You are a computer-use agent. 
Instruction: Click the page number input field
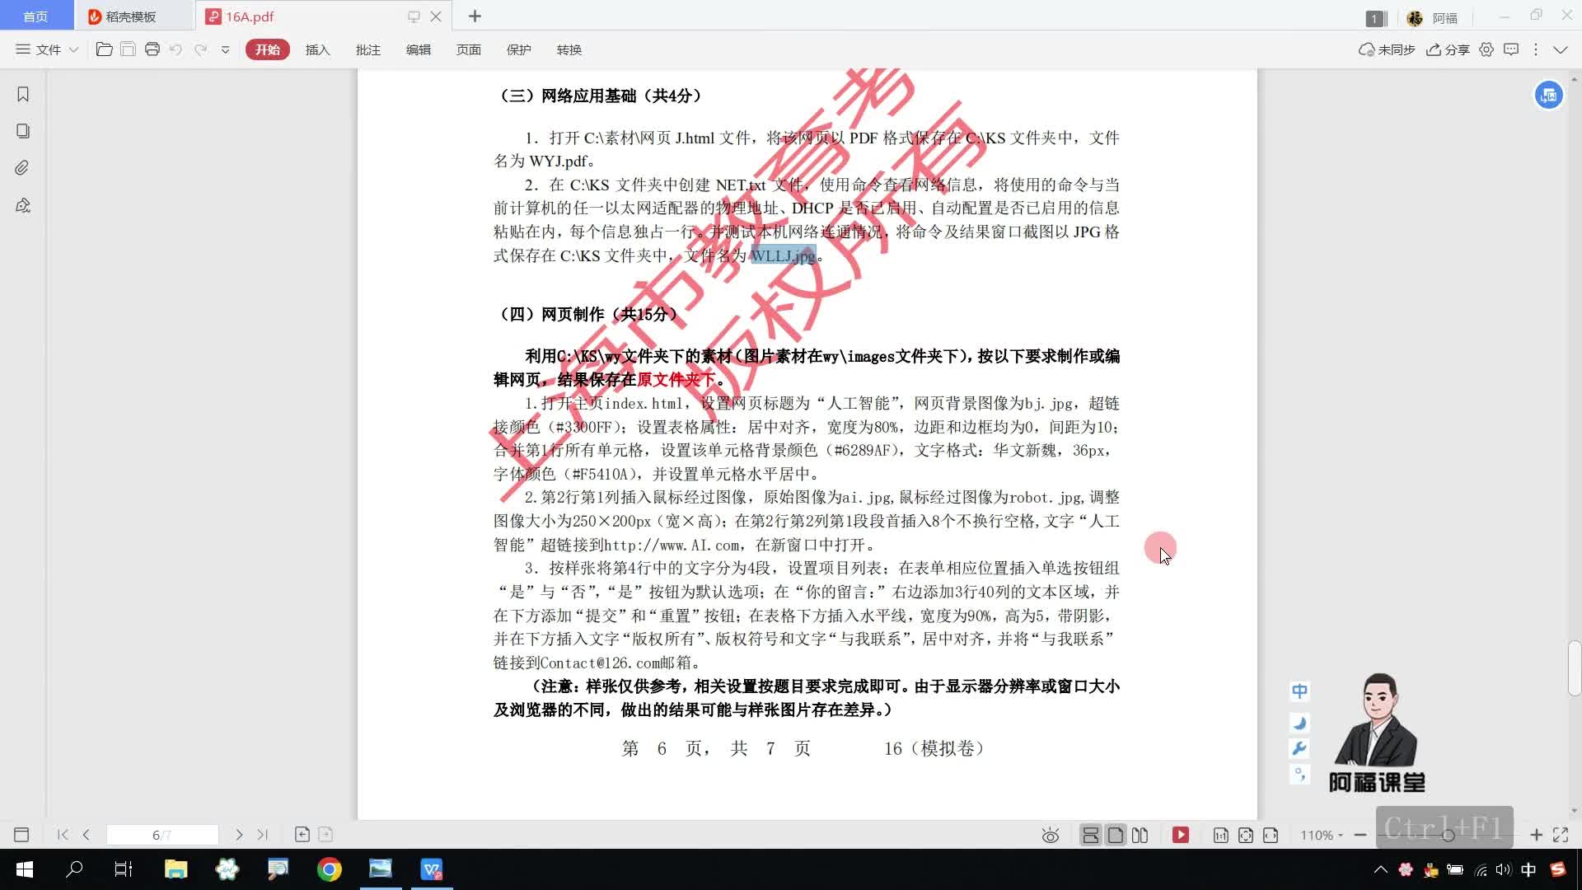[x=162, y=835]
